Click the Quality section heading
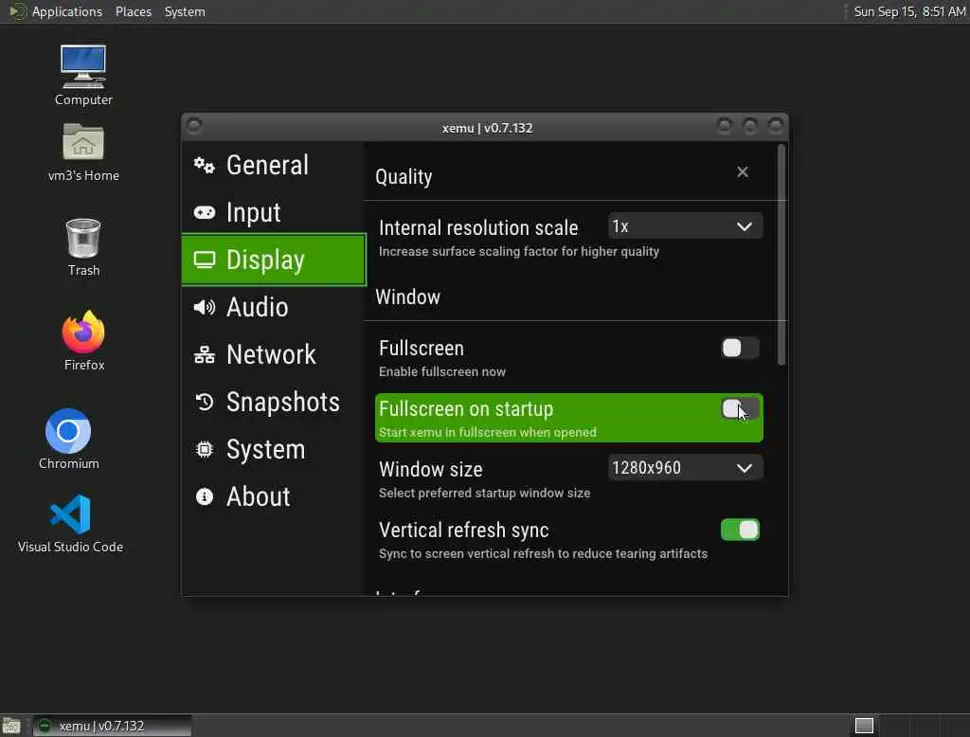Screen dimensions: 970x737 (404, 177)
